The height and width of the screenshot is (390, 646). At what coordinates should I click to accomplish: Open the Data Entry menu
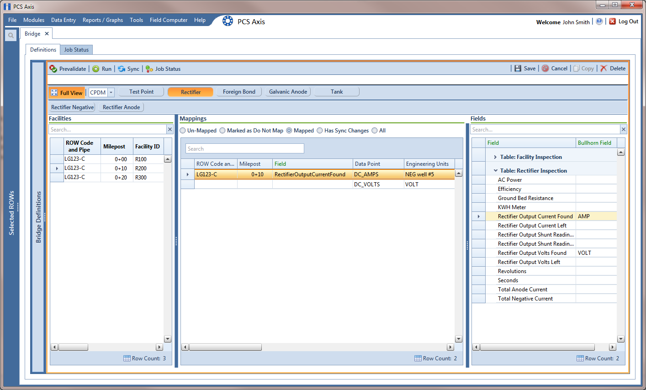click(64, 20)
